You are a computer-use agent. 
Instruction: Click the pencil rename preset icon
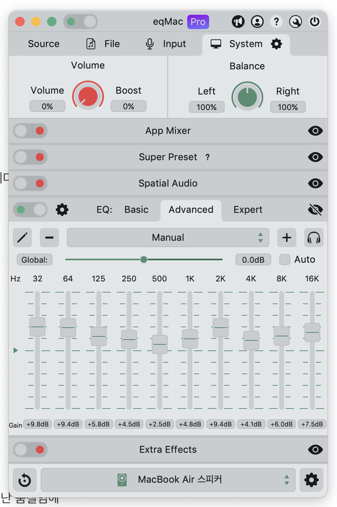coord(22,238)
